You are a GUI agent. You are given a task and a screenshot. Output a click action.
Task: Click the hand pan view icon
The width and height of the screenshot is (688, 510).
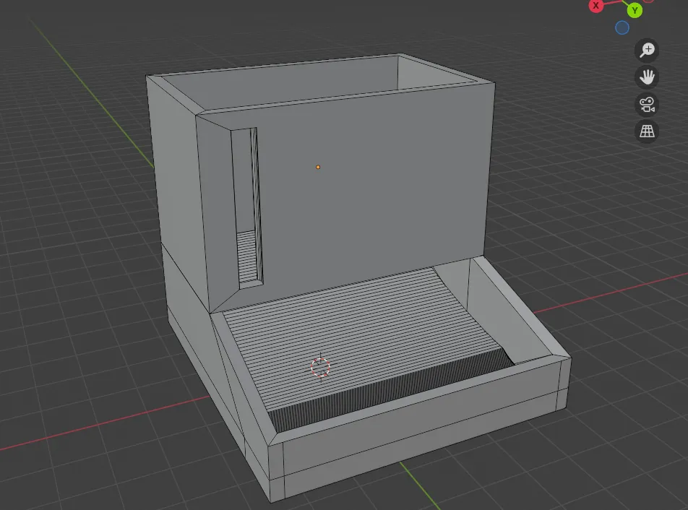[x=647, y=77]
